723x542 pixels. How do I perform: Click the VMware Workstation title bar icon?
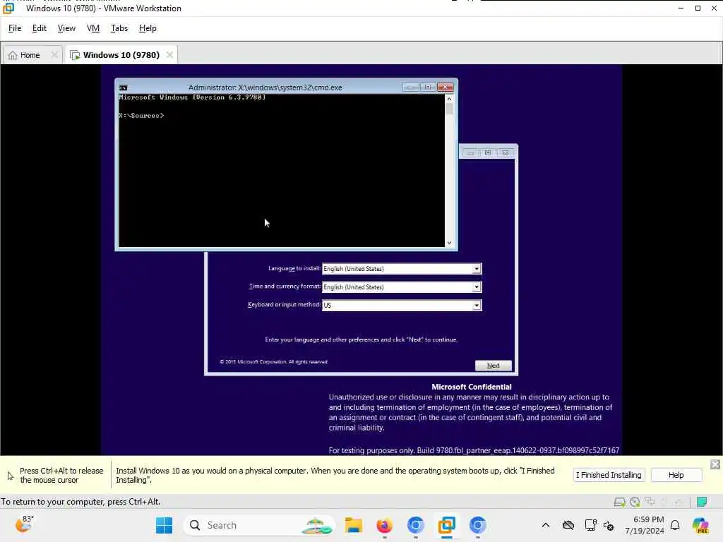click(8, 8)
